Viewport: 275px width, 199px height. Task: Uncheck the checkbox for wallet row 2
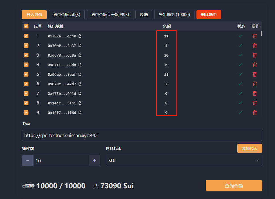[x=26, y=46]
